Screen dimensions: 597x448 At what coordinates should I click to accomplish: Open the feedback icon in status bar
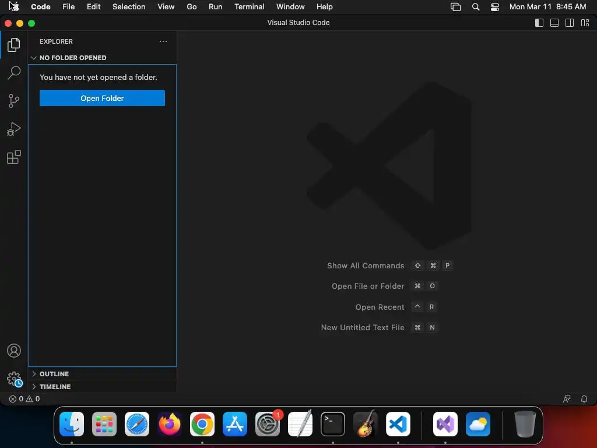tap(567, 399)
